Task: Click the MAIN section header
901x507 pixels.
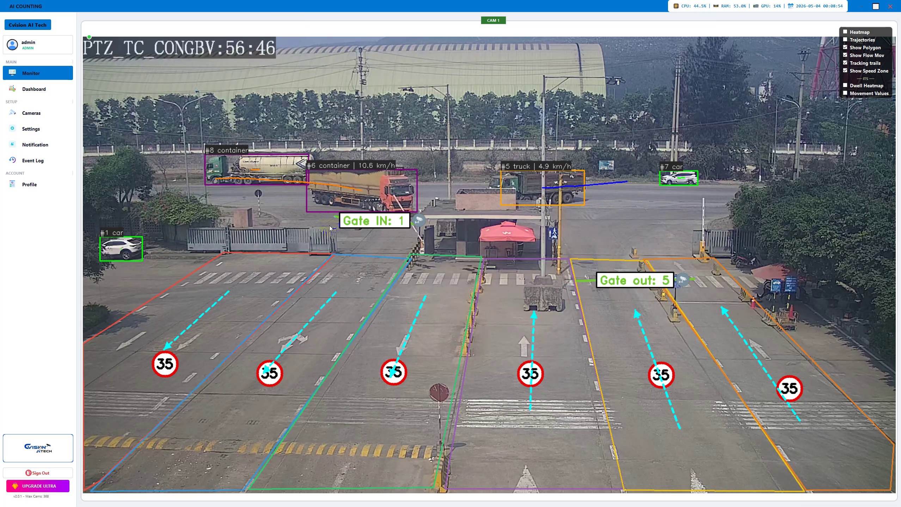Action: coord(11,62)
